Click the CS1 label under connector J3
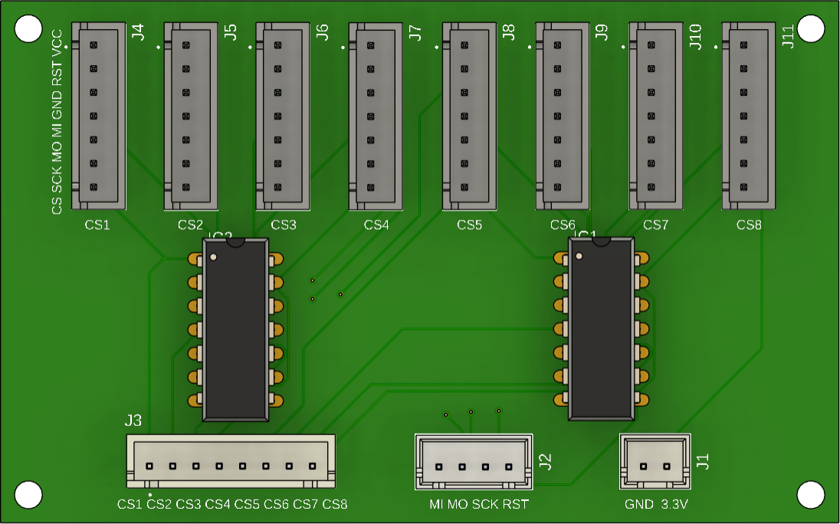Screen dimensions: 840x524 130,504
